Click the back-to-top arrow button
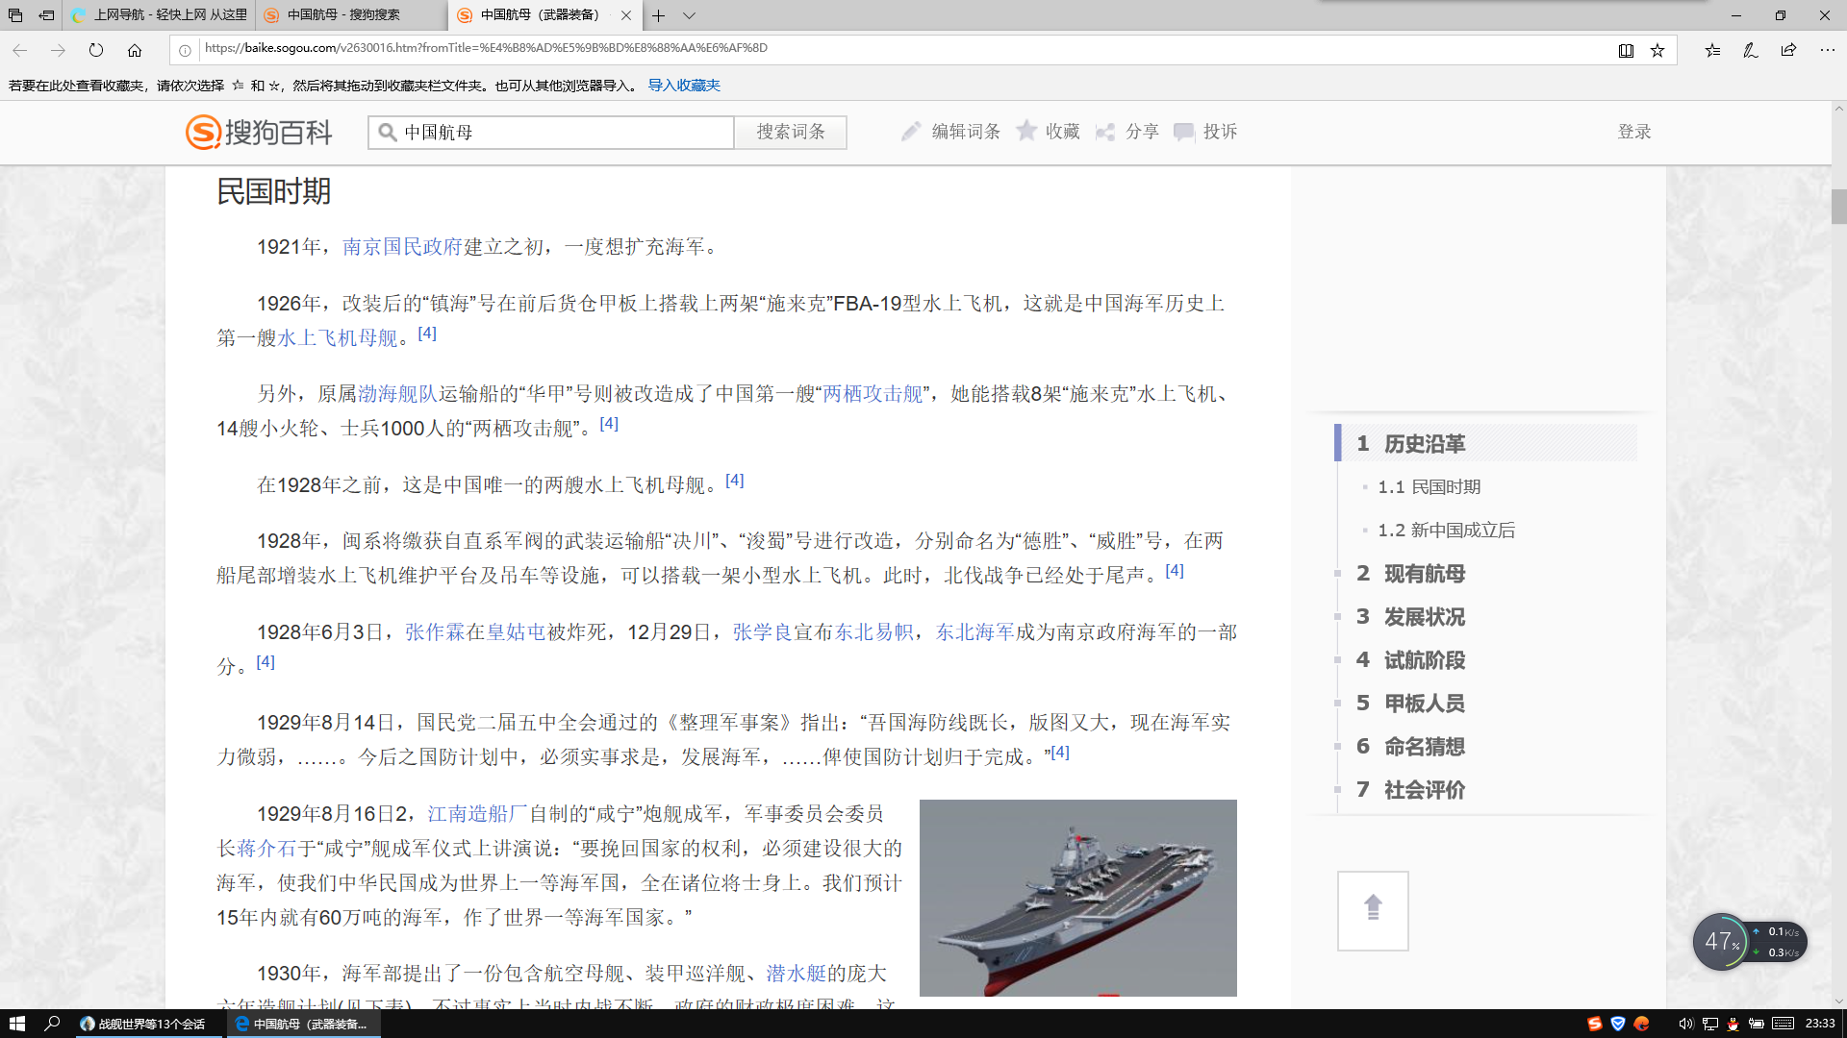 pos(1373,909)
